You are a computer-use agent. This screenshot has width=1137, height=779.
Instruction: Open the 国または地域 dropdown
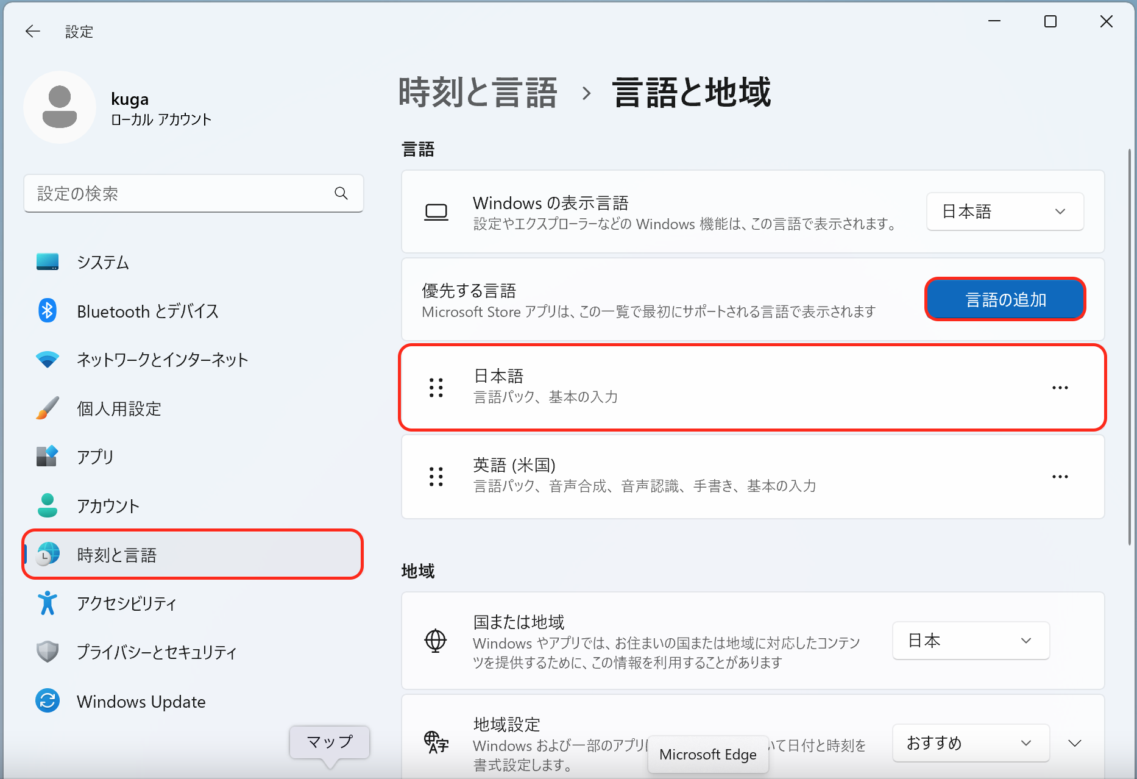coord(970,641)
